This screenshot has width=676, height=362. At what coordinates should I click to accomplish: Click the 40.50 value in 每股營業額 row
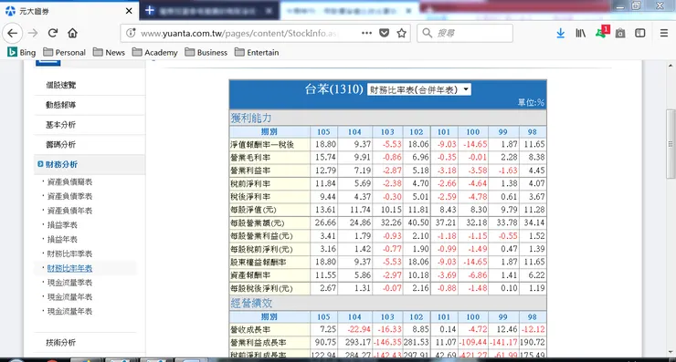pos(418,222)
